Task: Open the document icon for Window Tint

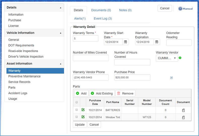Action: click(x=183, y=117)
